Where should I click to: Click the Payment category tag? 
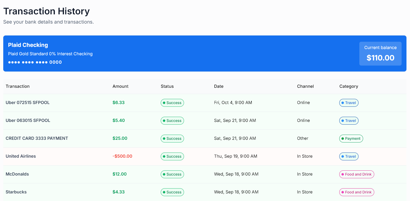click(351, 139)
